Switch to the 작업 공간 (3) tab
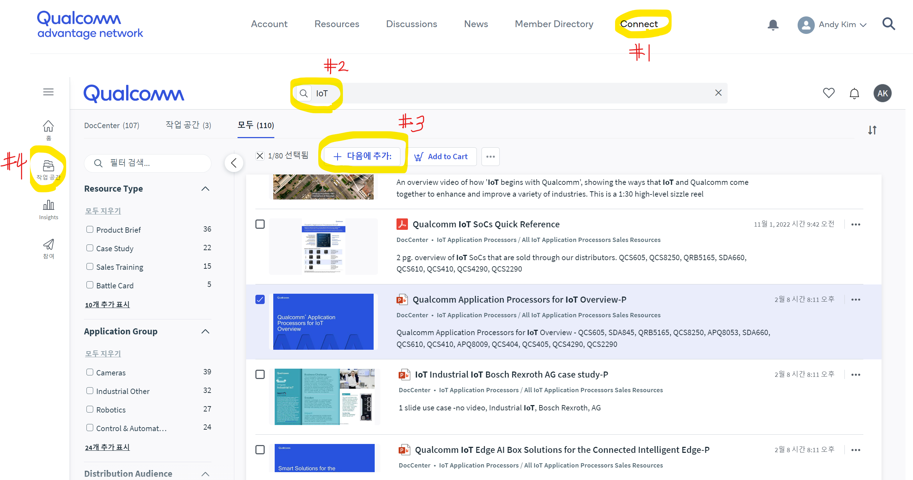 (188, 125)
